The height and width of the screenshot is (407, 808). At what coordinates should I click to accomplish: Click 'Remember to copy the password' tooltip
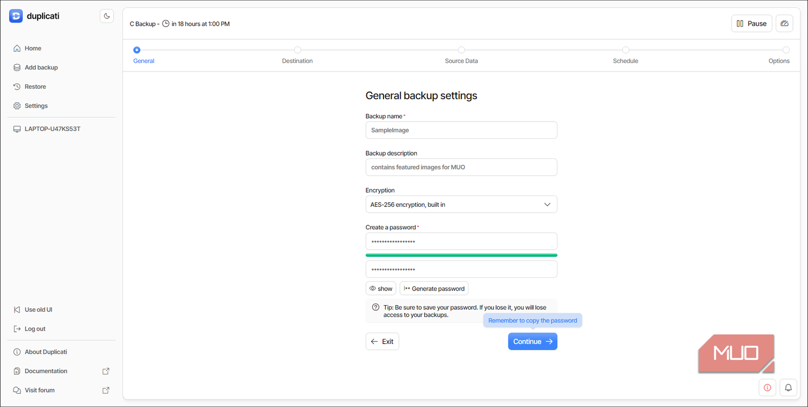coord(533,320)
